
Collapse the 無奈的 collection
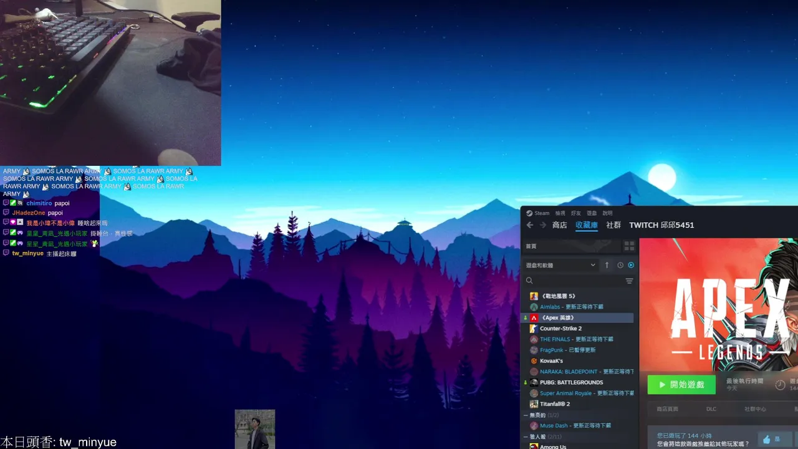[x=526, y=415]
